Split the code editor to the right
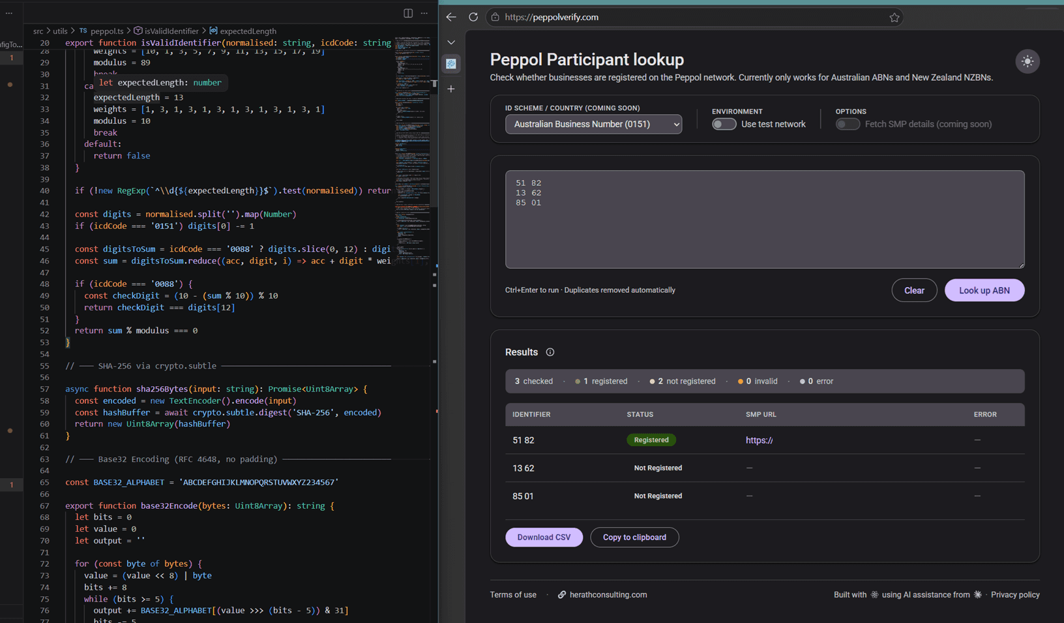 (x=408, y=13)
